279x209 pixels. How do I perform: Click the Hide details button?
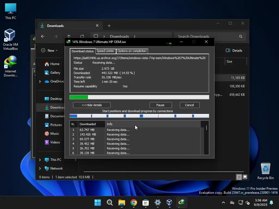point(92,105)
